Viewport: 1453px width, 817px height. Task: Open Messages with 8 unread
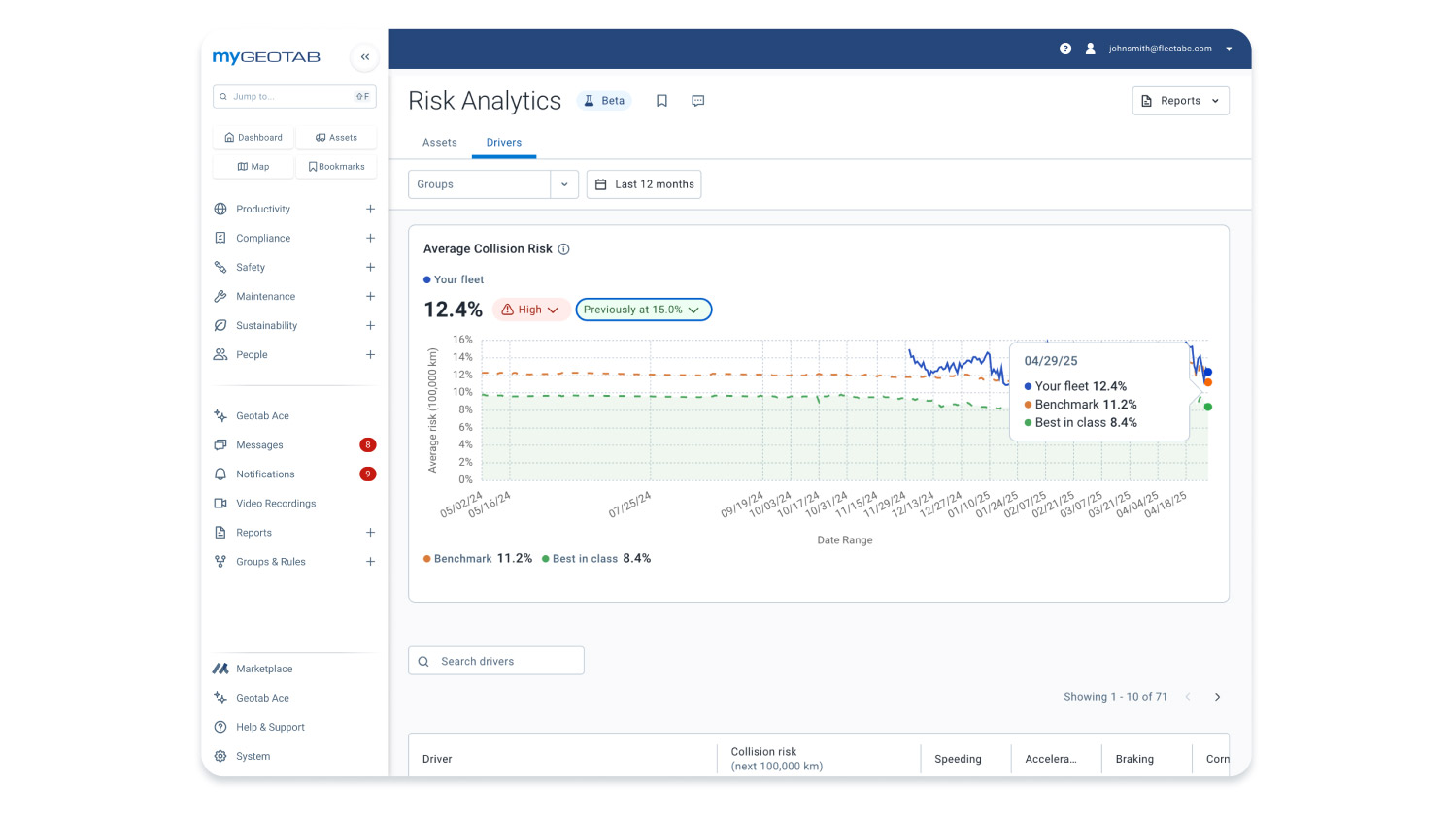259,444
